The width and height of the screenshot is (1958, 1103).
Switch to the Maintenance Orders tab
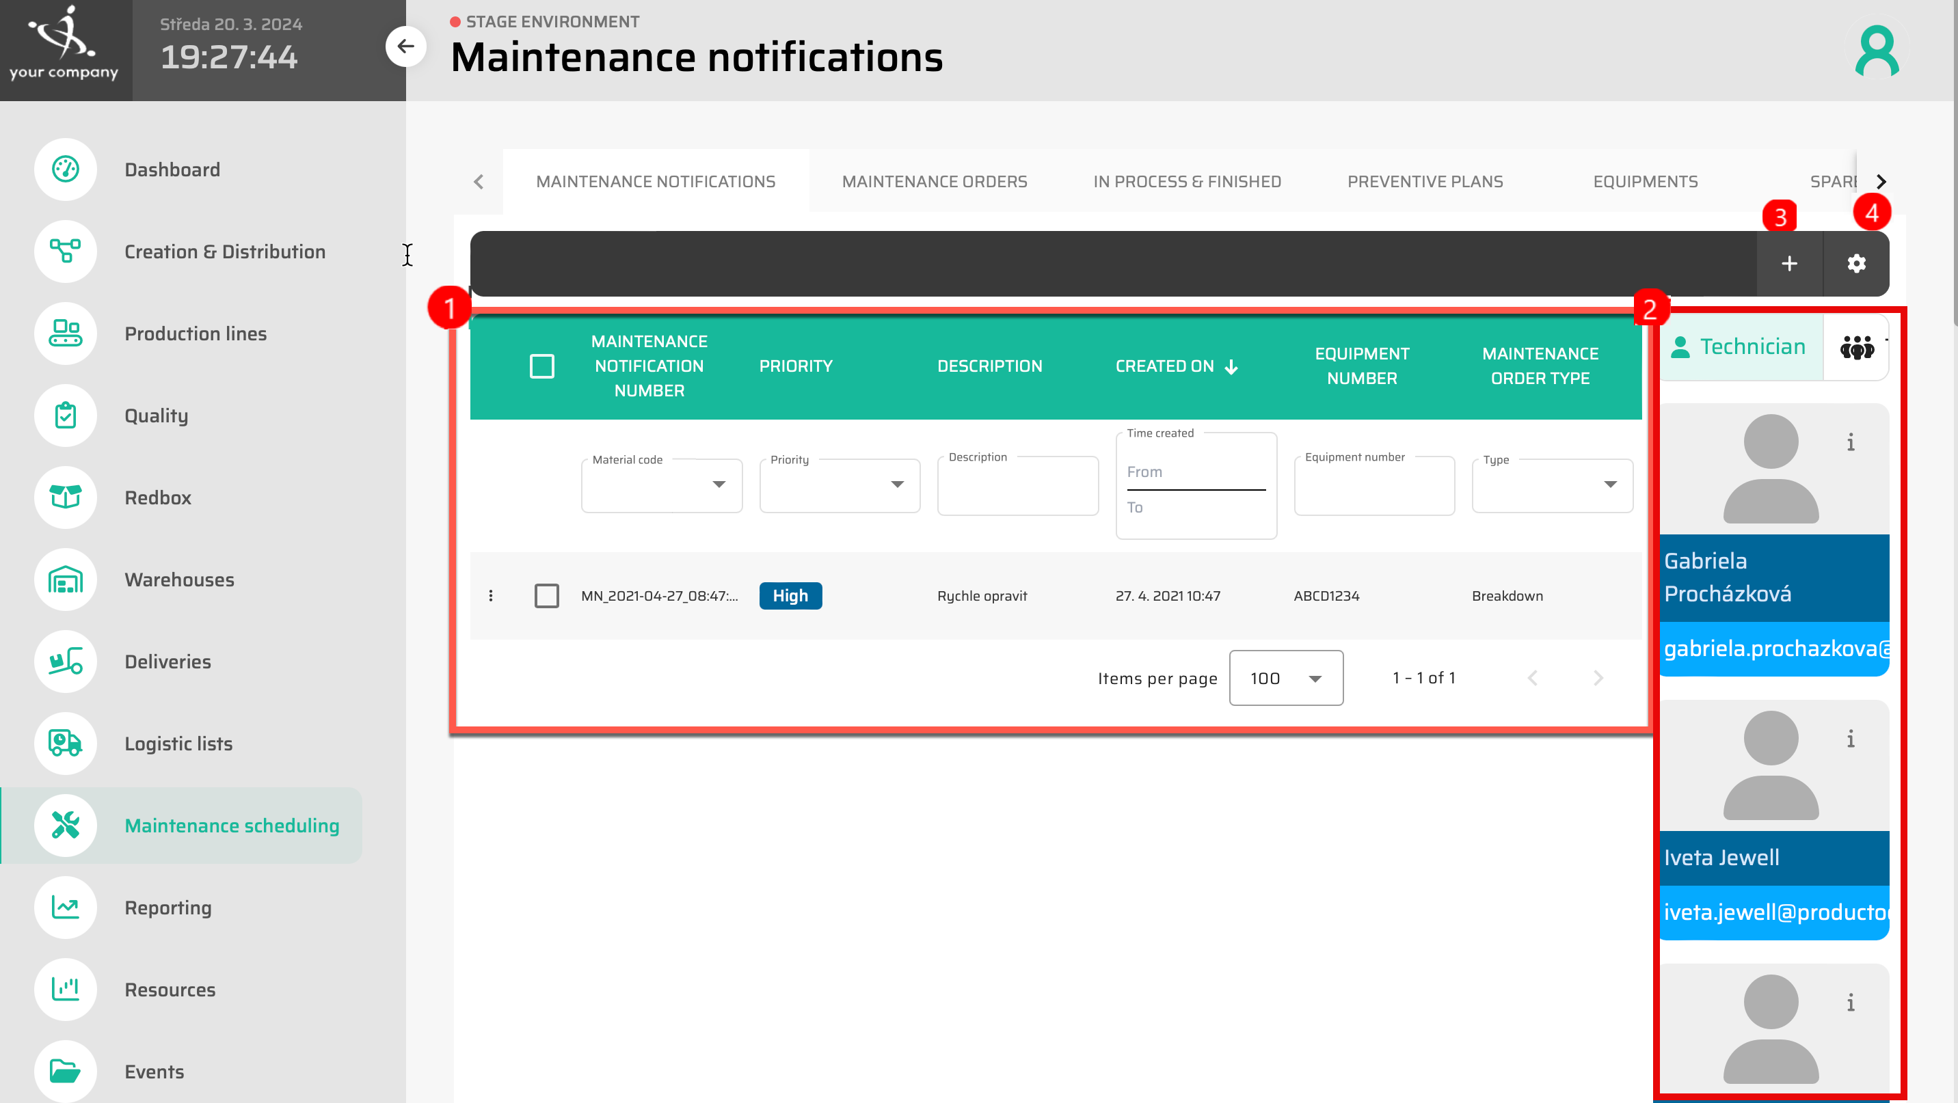pos(935,182)
